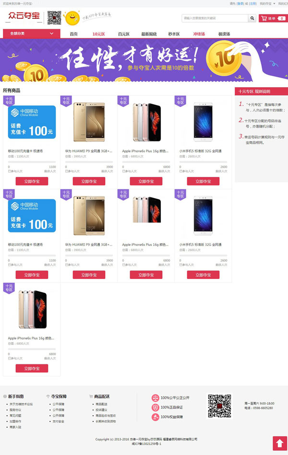Click the yellow smiley mascot icon

(72, 18)
